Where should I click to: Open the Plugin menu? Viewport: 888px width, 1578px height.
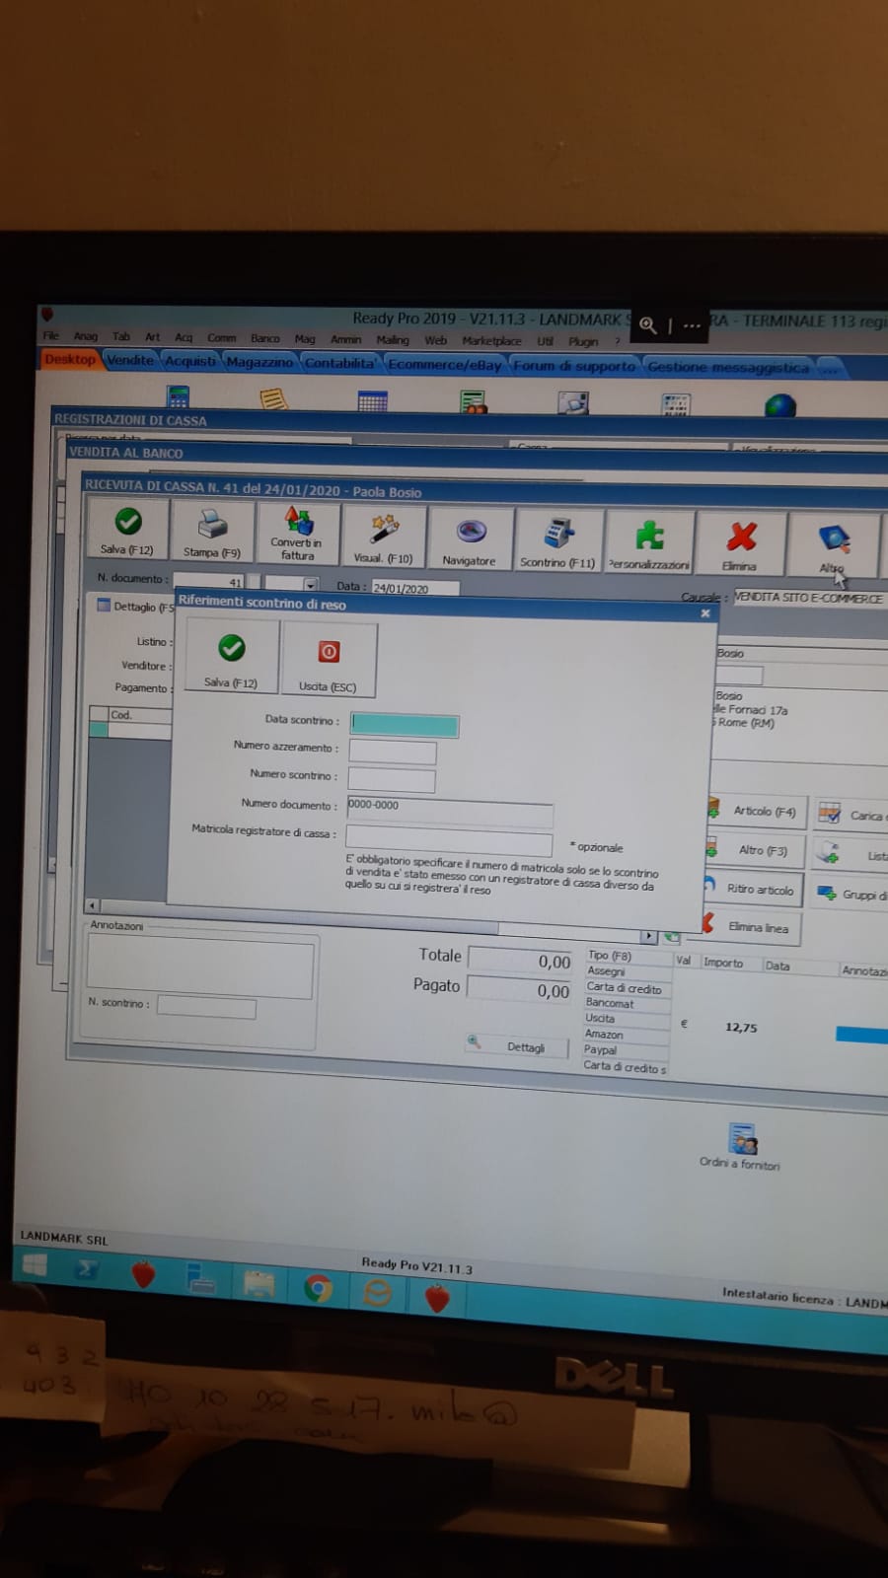pyautogui.click(x=583, y=342)
